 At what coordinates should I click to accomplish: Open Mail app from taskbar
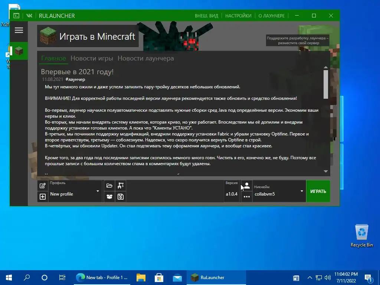point(177,278)
